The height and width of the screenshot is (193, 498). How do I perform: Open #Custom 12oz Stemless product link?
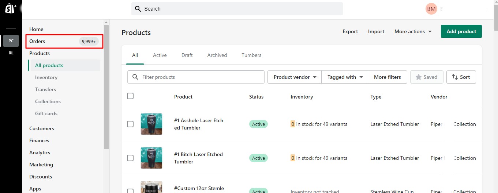(199, 189)
